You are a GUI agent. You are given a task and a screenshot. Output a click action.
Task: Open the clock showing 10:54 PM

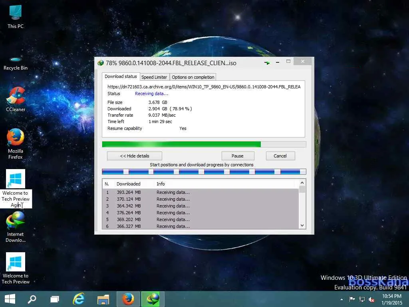point(392,299)
